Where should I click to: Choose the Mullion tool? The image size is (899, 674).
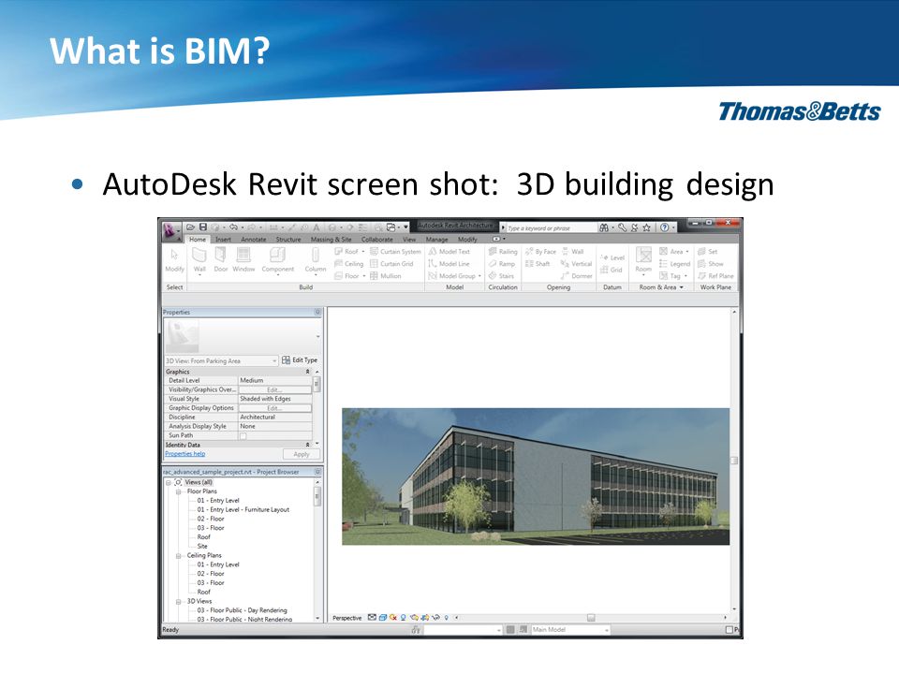point(385,275)
